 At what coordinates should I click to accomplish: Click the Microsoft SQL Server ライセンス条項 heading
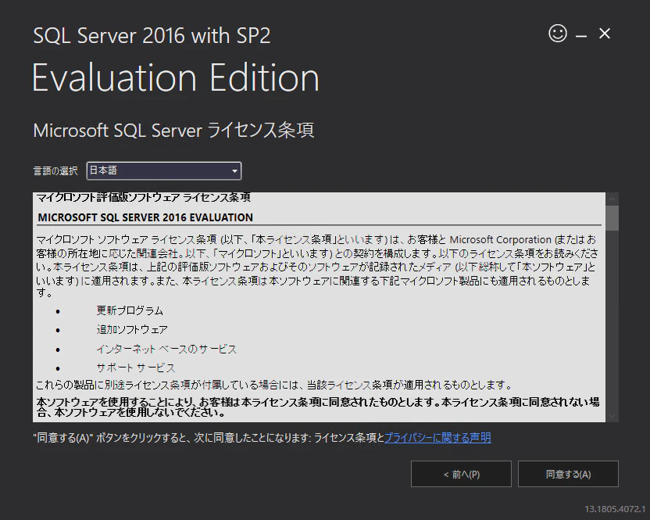click(173, 131)
